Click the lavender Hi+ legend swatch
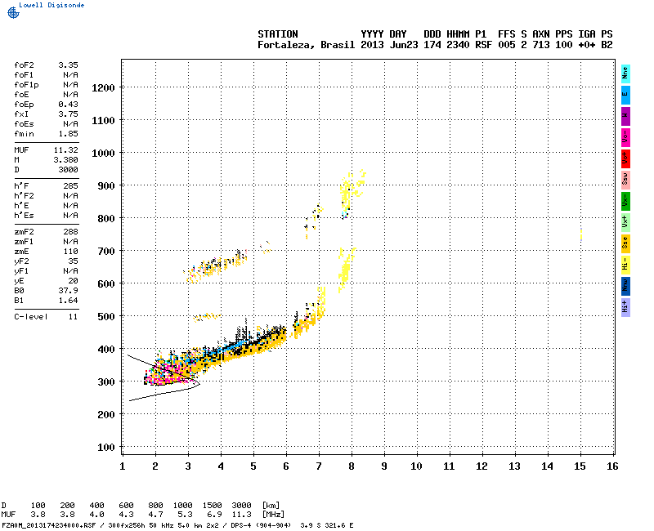The width and height of the screenshot is (654, 531). click(625, 308)
